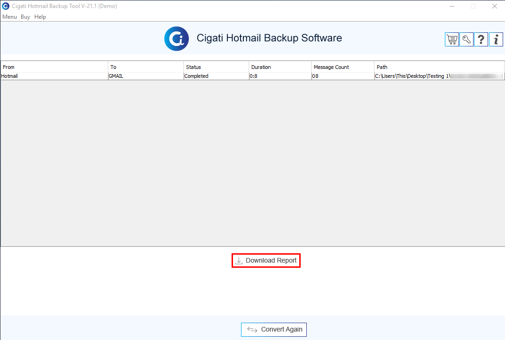Click the Download Report button
The width and height of the screenshot is (505, 340).
pos(266,261)
